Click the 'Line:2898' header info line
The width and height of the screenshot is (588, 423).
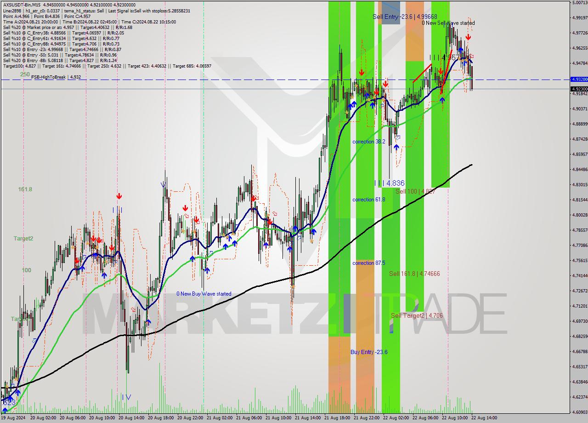click(x=96, y=11)
